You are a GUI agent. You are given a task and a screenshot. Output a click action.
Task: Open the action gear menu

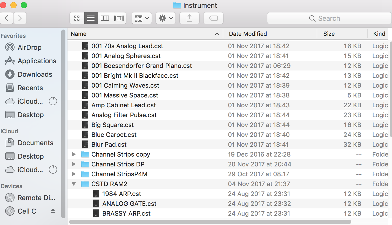(x=165, y=18)
